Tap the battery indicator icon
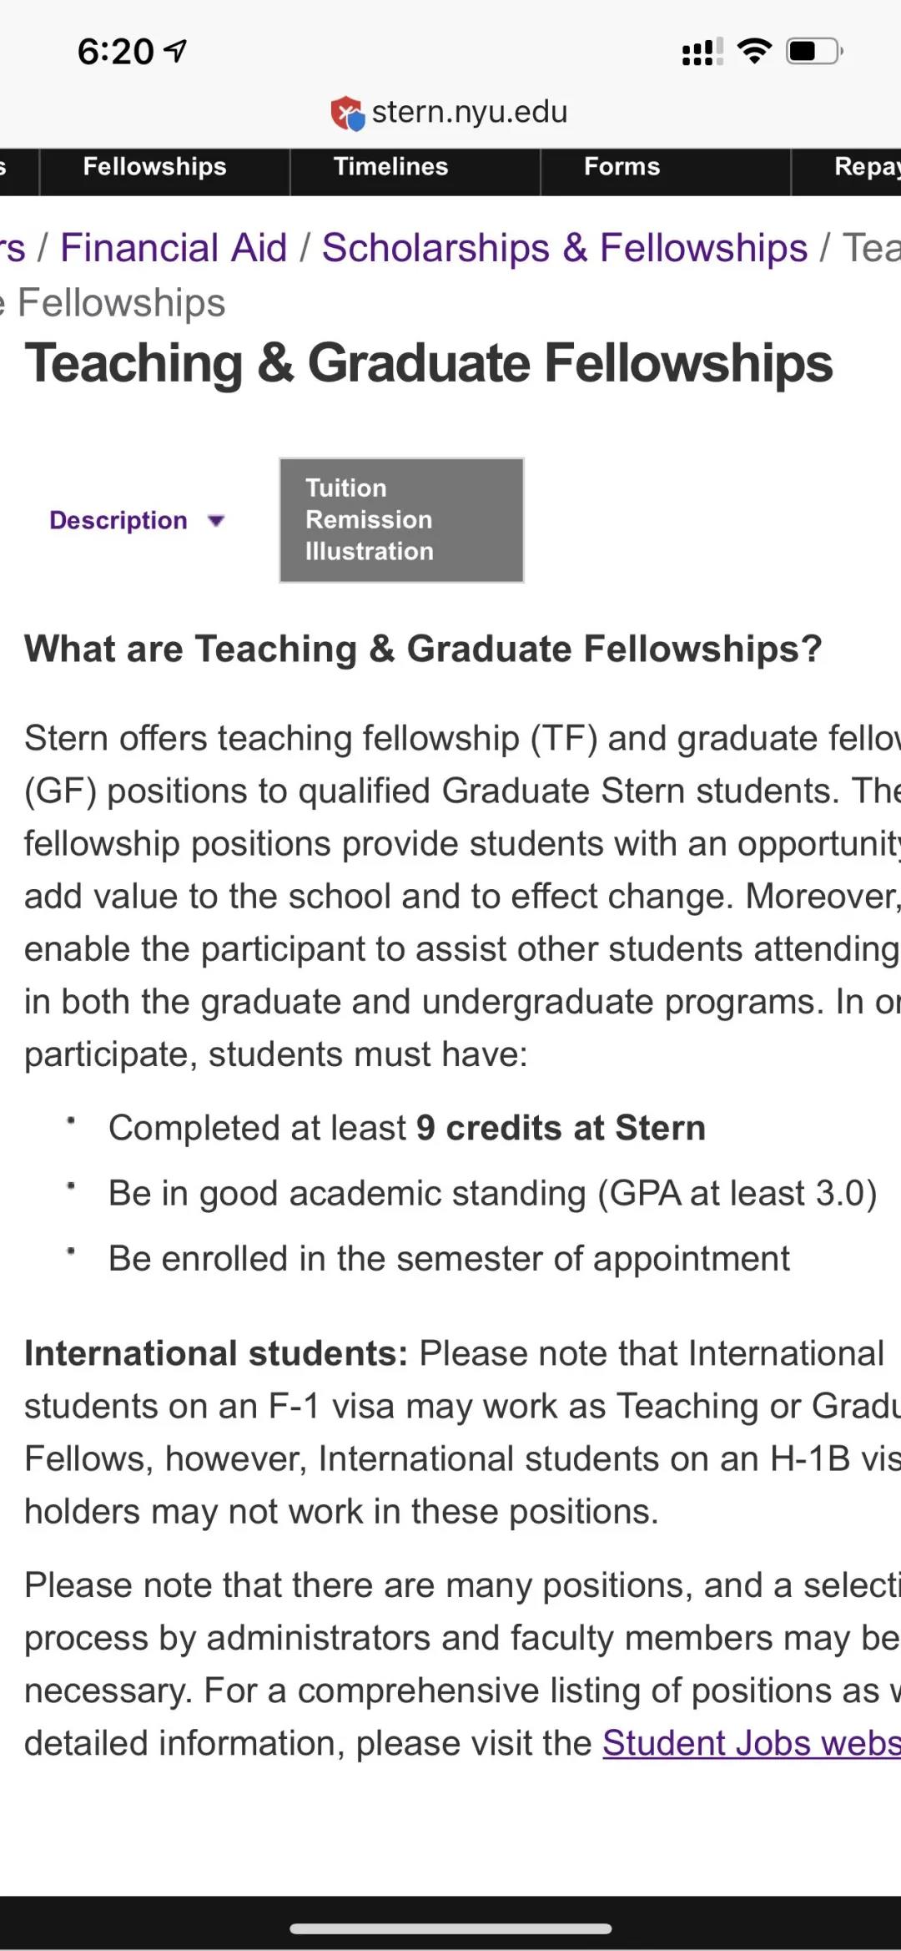The width and height of the screenshot is (901, 1951). coord(815,52)
